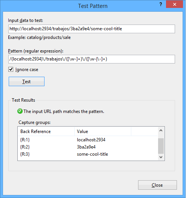The width and height of the screenshot is (186, 198).
Task: Toggle the Ignore case checkbox
Action: click(x=11, y=70)
